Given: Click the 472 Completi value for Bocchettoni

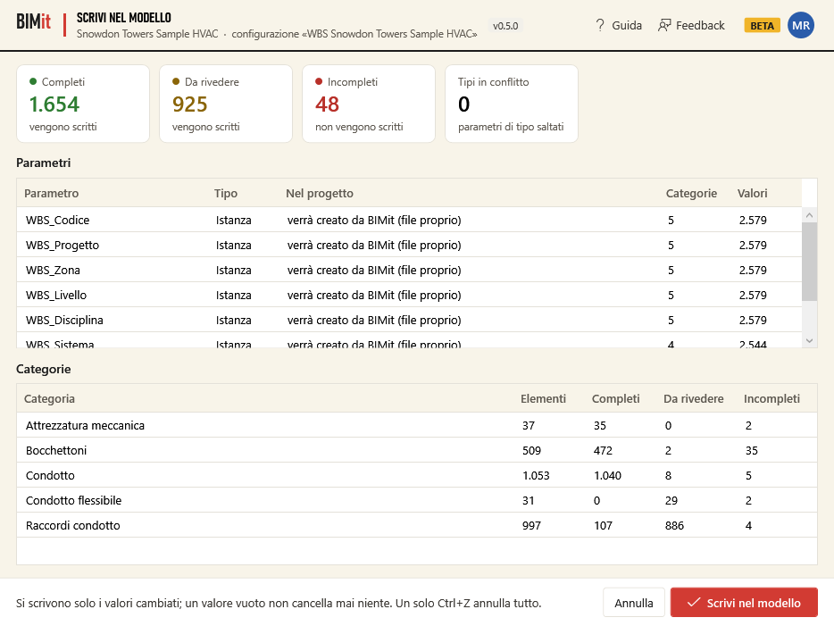Looking at the screenshot, I should point(603,450).
